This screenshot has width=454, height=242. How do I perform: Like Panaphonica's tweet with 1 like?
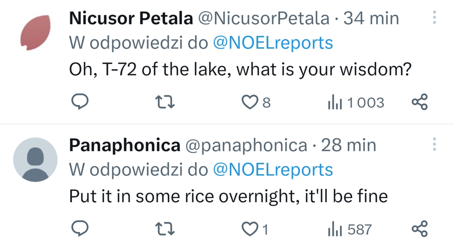click(255, 229)
